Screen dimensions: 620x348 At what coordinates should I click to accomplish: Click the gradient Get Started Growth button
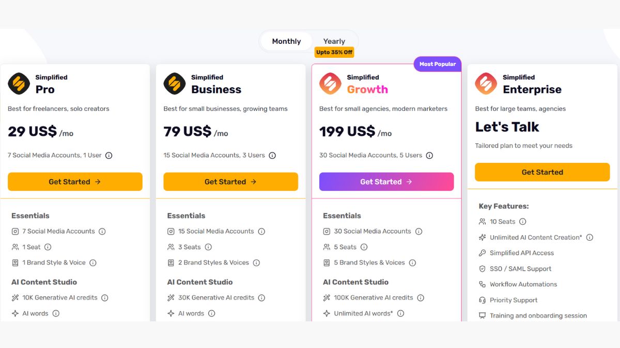click(x=386, y=181)
